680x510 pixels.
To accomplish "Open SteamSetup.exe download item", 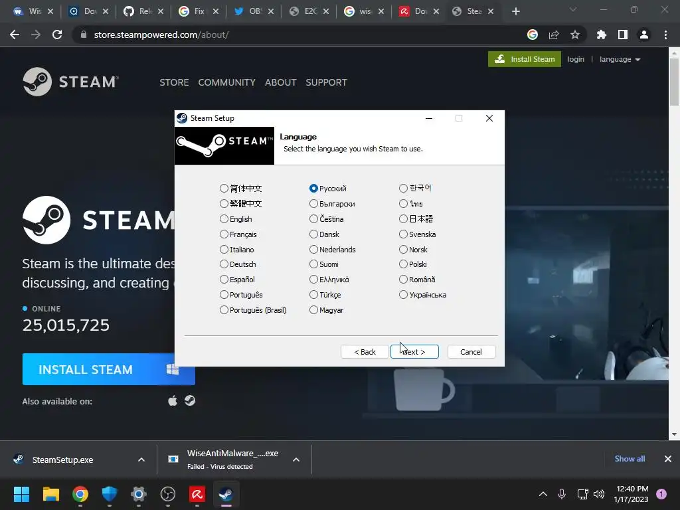I will (x=63, y=460).
